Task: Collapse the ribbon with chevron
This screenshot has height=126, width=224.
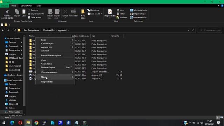Action: pyautogui.click(x=218, y=6)
